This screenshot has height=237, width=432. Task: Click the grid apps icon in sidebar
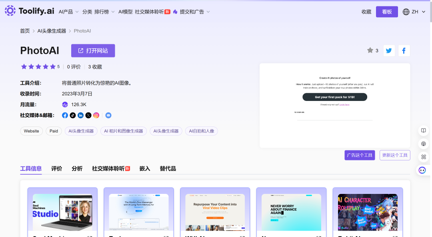pos(424,157)
